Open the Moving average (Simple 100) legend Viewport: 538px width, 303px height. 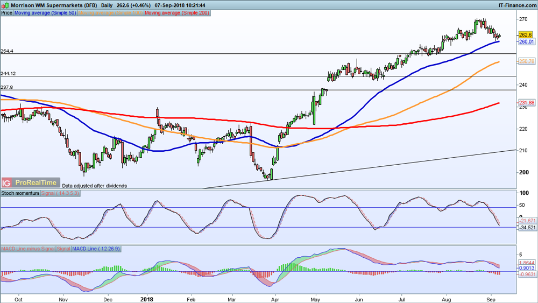coord(110,13)
